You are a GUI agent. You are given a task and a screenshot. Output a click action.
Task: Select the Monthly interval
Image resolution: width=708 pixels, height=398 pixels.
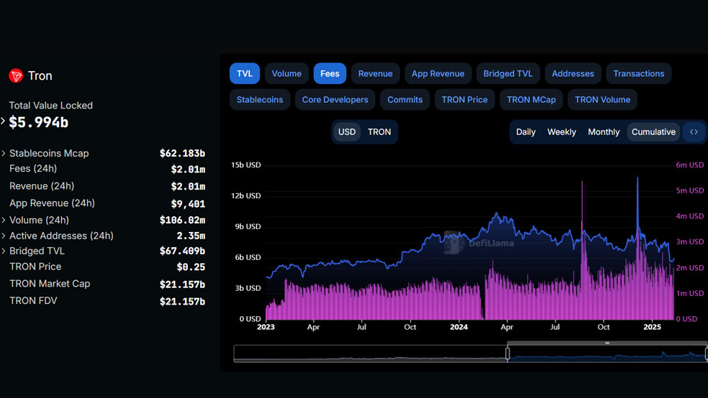click(604, 132)
